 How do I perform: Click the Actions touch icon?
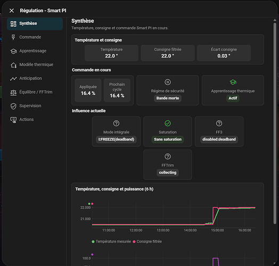click(x=13, y=120)
